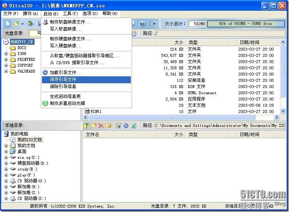Image resolution: width=289 pixels, height=212 pixels.
Task: Expand the win xp (C:) drive node
Action: pos(6,158)
